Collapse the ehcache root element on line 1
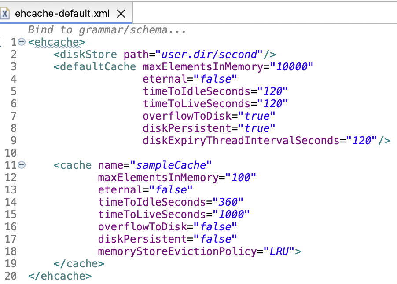The image size is (397, 284). [22, 43]
